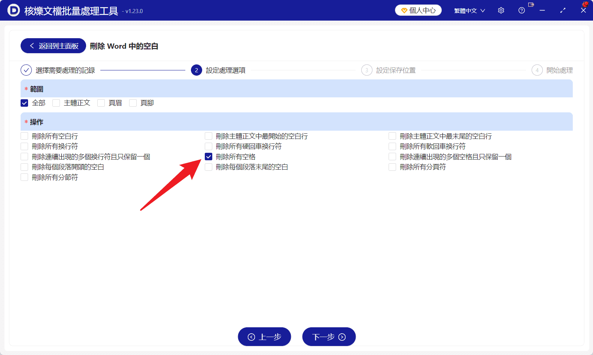Enable 刪除所有換行符
This screenshot has width=593, height=355.
click(24, 146)
